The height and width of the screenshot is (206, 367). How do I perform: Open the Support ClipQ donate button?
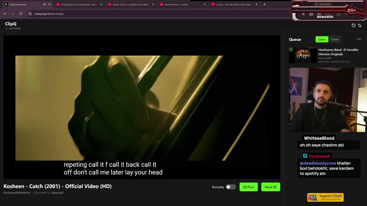(325, 197)
